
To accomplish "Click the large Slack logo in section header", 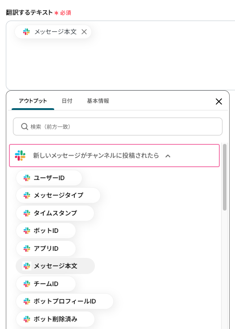I will pos(20,156).
